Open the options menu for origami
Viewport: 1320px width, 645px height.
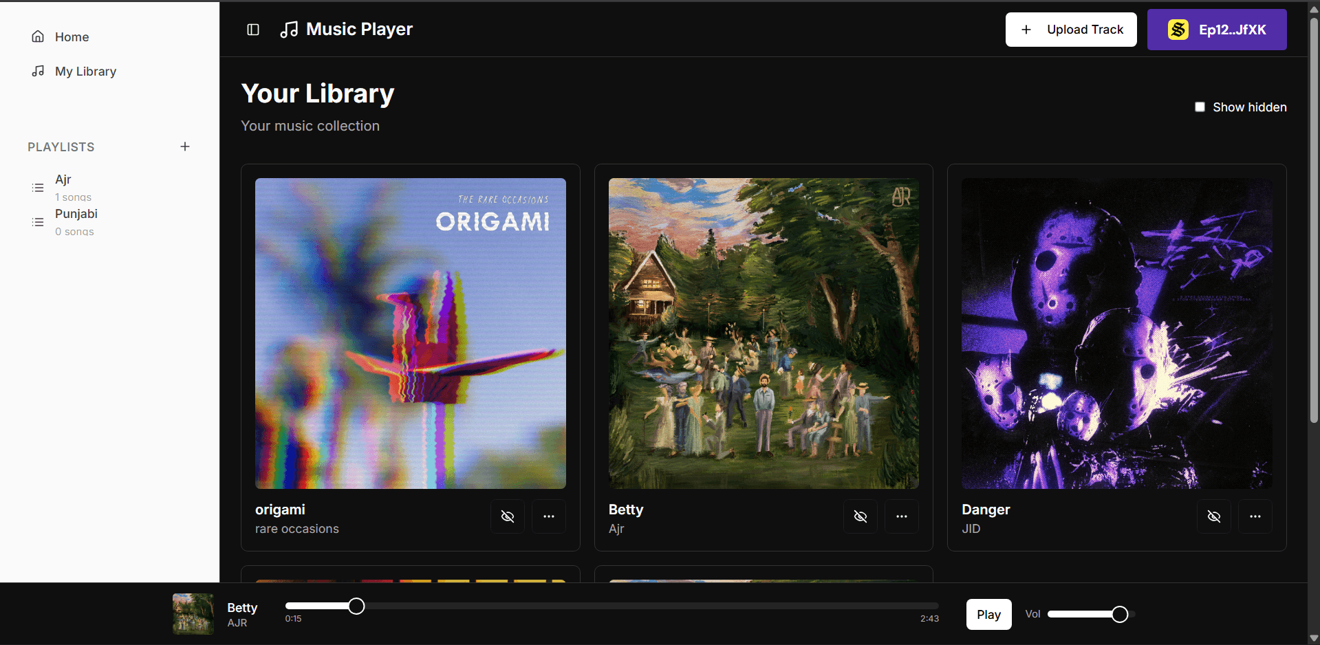pos(548,516)
